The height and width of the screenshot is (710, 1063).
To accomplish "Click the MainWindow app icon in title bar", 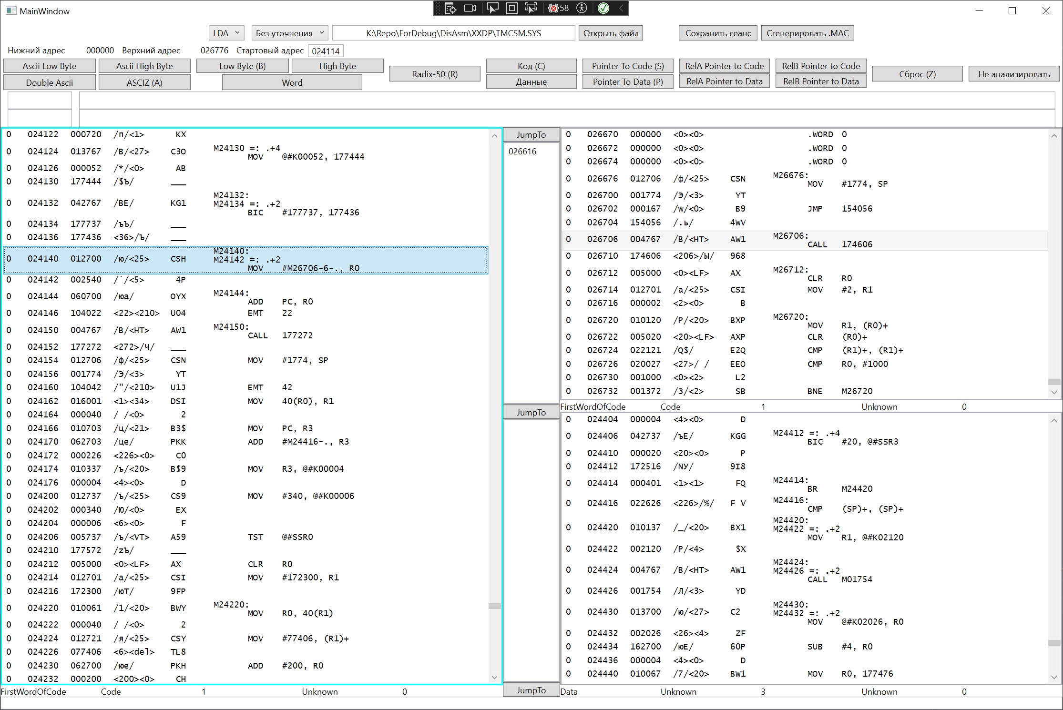I will tap(10, 10).
